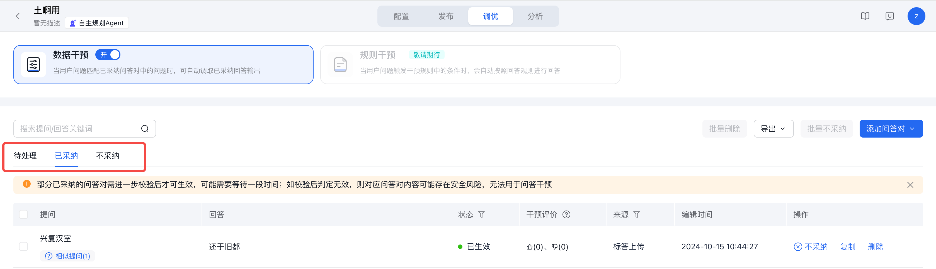Switch to the 配置 tab

pos(401,16)
